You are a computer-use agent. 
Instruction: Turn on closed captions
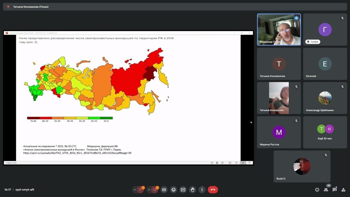(x=164, y=190)
